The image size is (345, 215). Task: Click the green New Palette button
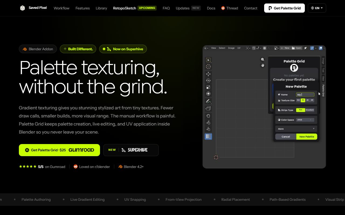tap(307, 137)
